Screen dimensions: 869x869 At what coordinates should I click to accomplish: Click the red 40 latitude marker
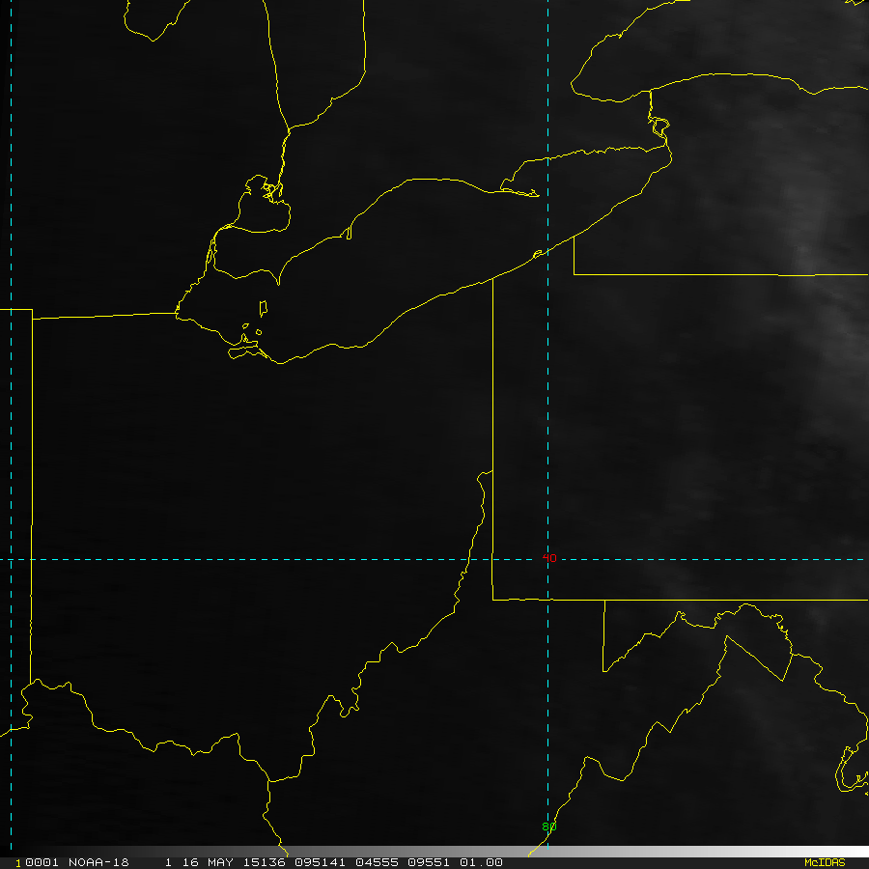[549, 558]
